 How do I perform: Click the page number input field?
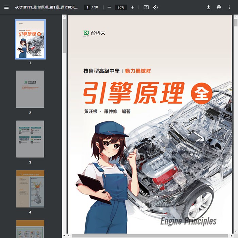point(87,7)
